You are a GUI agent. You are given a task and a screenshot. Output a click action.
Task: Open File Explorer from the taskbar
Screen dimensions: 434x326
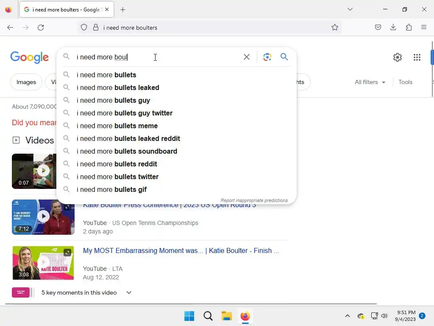226,316
